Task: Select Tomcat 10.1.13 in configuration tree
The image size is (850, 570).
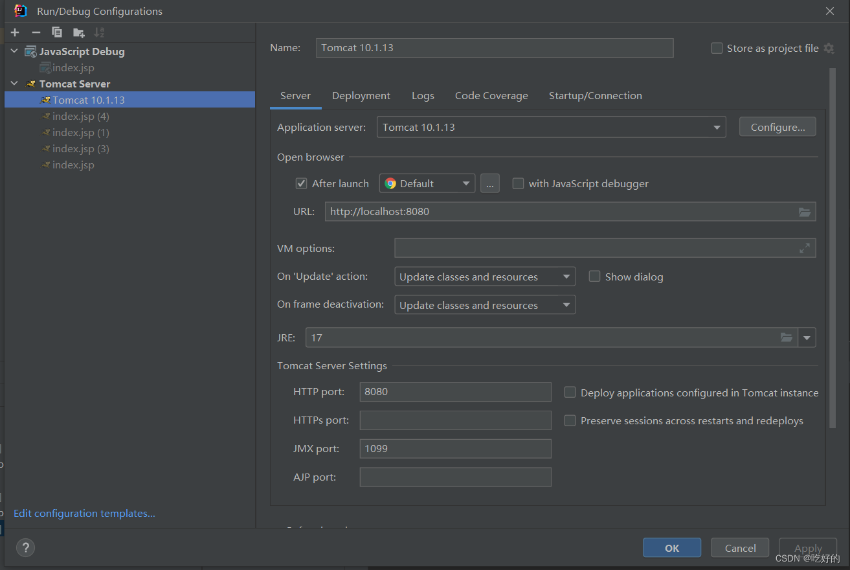Action: 129,100
